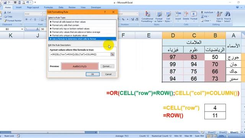Image resolution: width=245 pixels, height=138 pixels.
Task: Click the Copy button in Clipboard group
Action: (8, 16)
